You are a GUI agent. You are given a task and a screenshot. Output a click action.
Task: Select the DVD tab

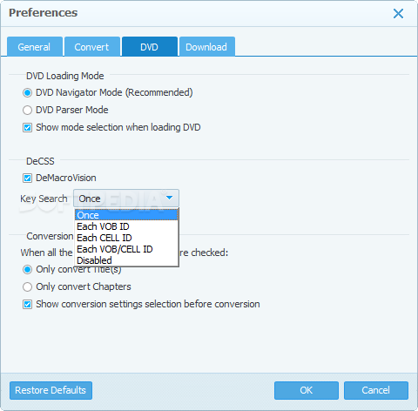point(150,46)
